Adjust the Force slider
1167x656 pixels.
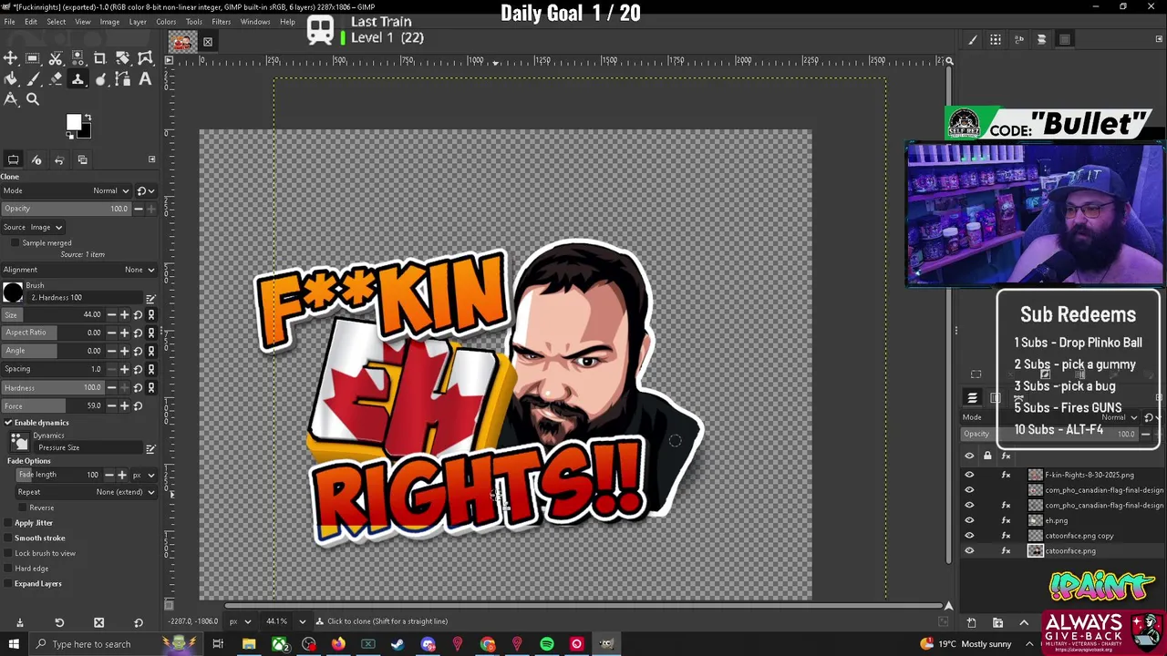coord(54,405)
